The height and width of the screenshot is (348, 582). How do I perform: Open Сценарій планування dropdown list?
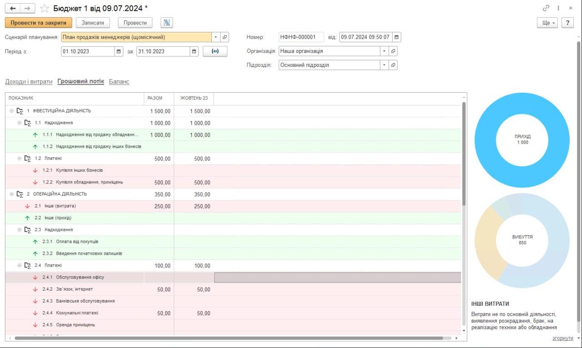216,37
